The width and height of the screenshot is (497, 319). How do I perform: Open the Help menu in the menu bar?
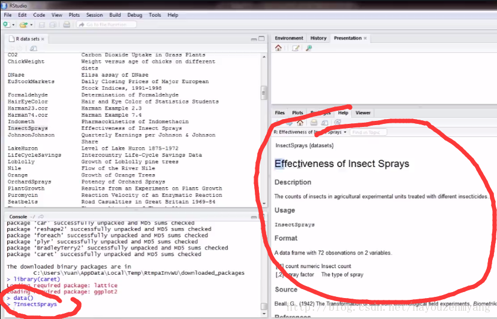click(173, 15)
